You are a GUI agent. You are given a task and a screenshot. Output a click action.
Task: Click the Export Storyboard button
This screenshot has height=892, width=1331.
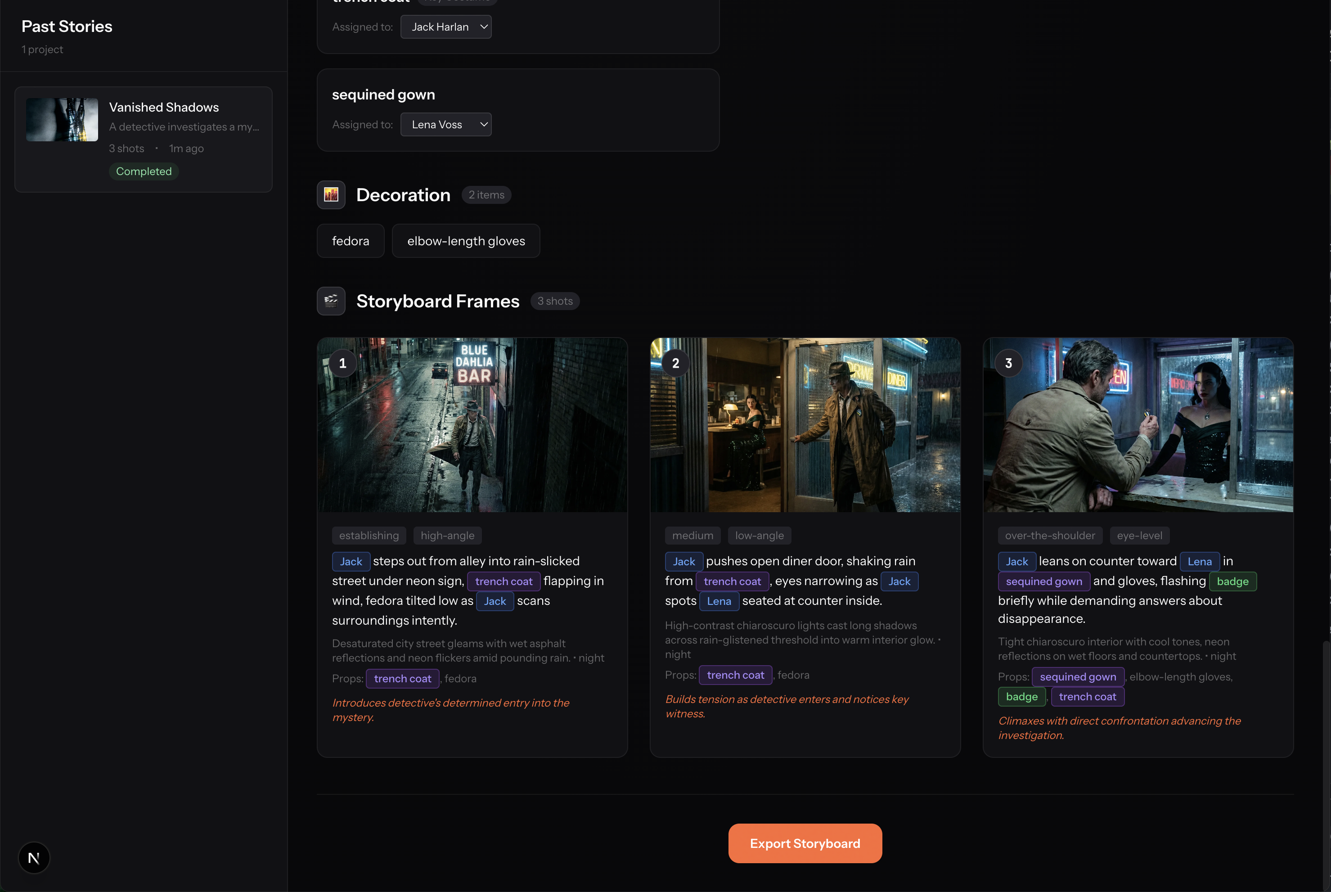[805, 843]
